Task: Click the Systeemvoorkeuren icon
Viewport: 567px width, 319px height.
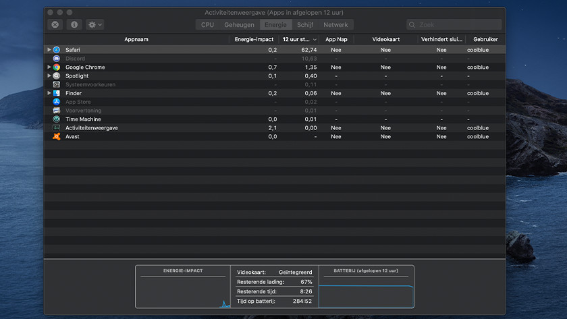Action: click(57, 84)
